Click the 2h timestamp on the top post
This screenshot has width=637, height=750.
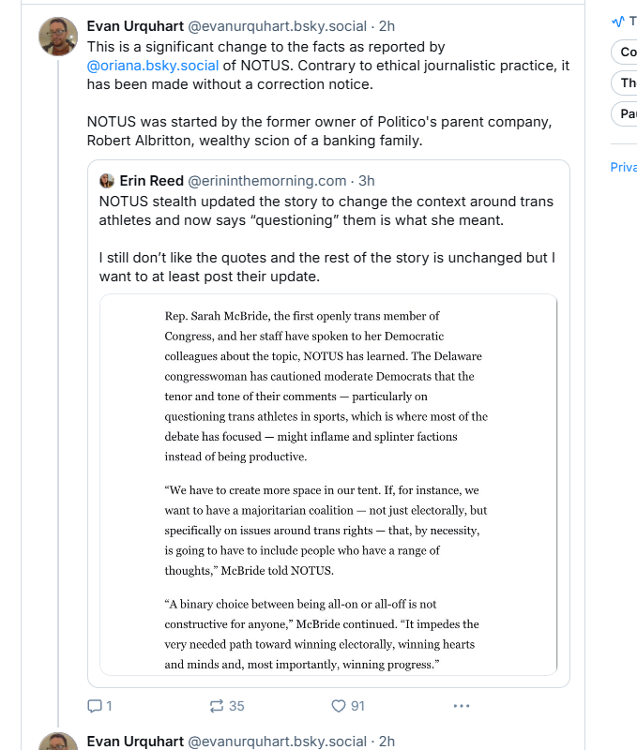point(387,26)
